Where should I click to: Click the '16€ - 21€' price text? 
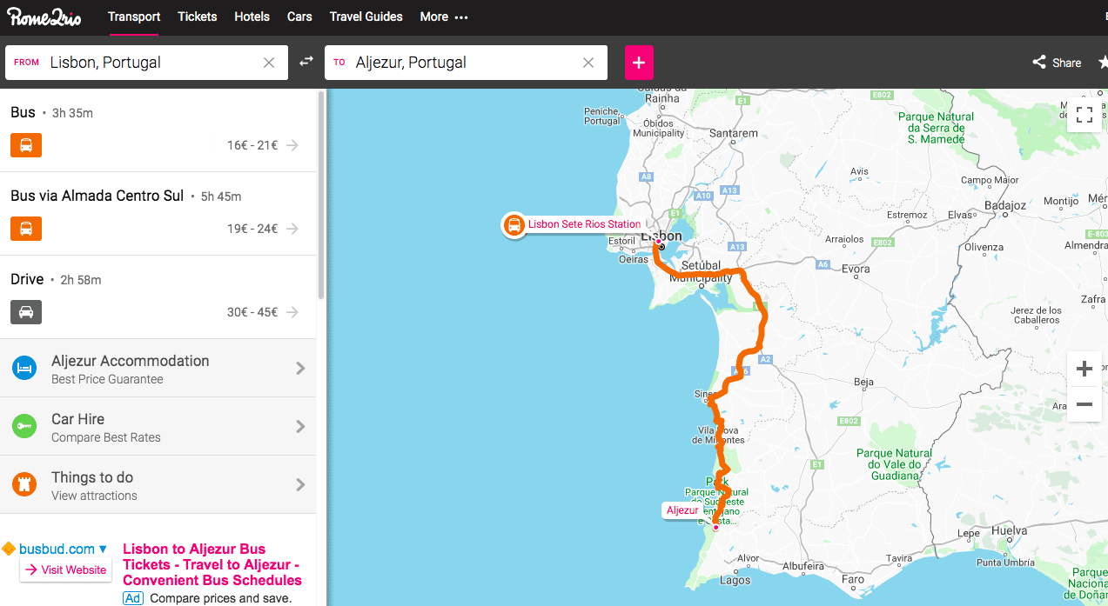[252, 145]
